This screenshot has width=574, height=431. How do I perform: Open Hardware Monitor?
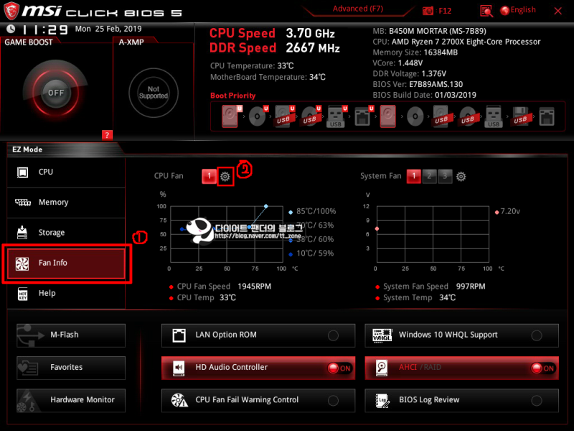pyautogui.click(x=70, y=400)
